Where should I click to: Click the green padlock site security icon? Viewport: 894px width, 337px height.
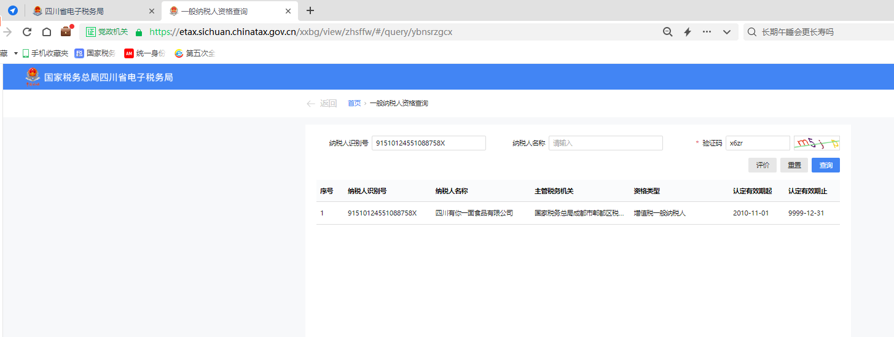pyautogui.click(x=139, y=32)
